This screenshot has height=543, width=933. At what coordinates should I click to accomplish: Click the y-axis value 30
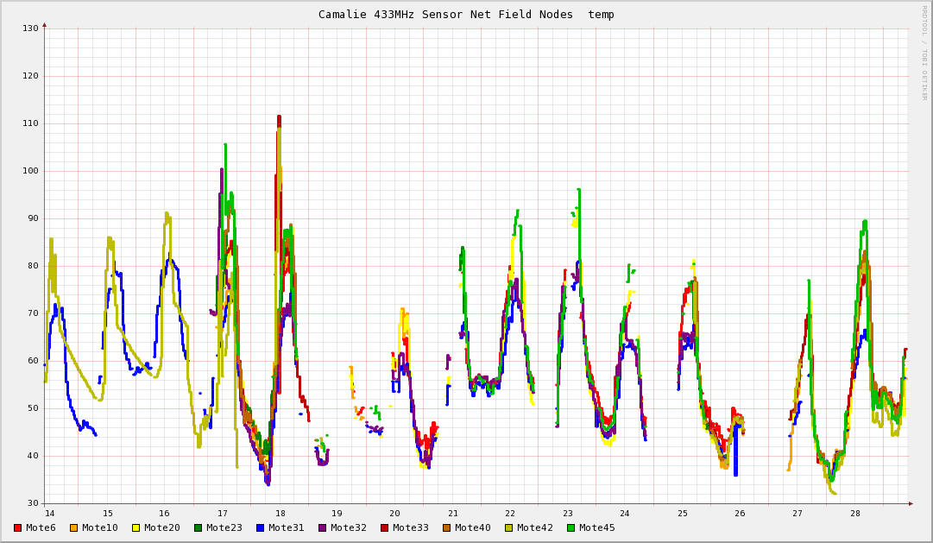33,503
